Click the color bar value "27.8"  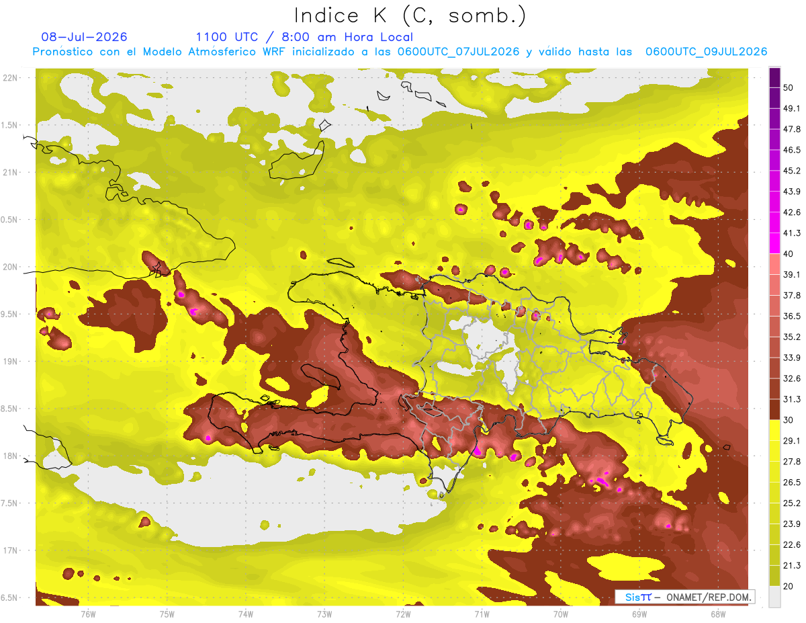pyautogui.click(x=793, y=461)
